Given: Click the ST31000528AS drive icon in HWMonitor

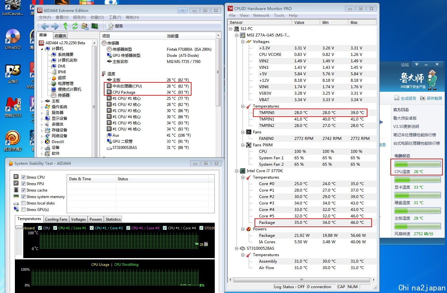Looking at the screenshot, I should point(243,248).
